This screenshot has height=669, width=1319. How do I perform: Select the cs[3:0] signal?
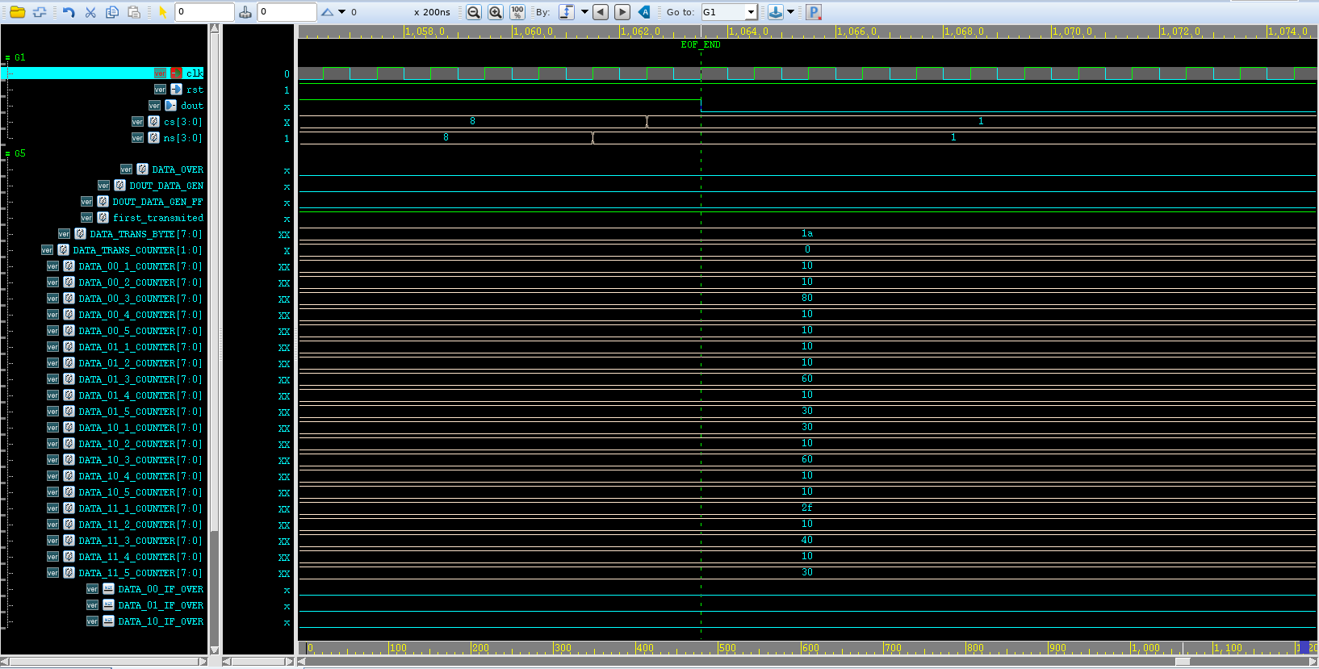pyautogui.click(x=183, y=122)
